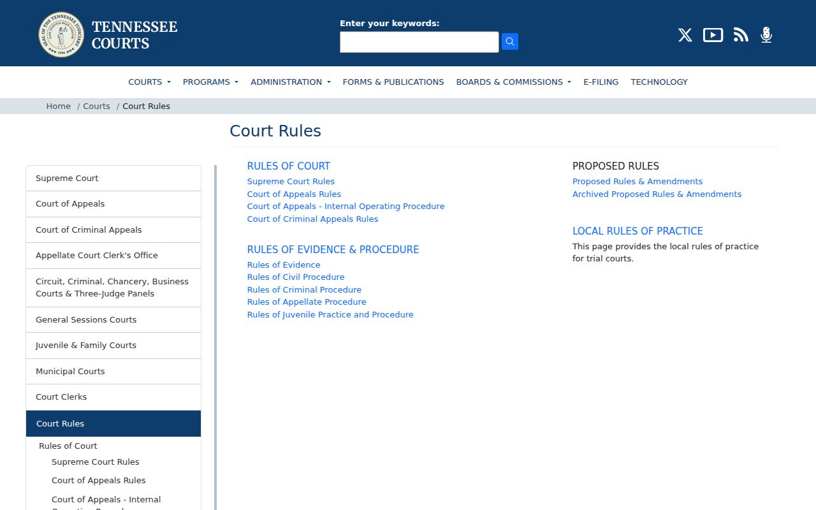Open Proposed Rules & Amendments link
Viewport: 816px width, 510px height.
click(x=637, y=182)
